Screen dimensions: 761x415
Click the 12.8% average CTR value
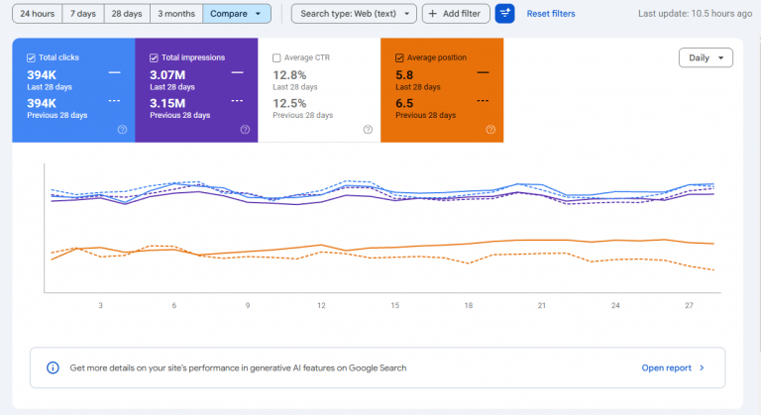tap(289, 75)
